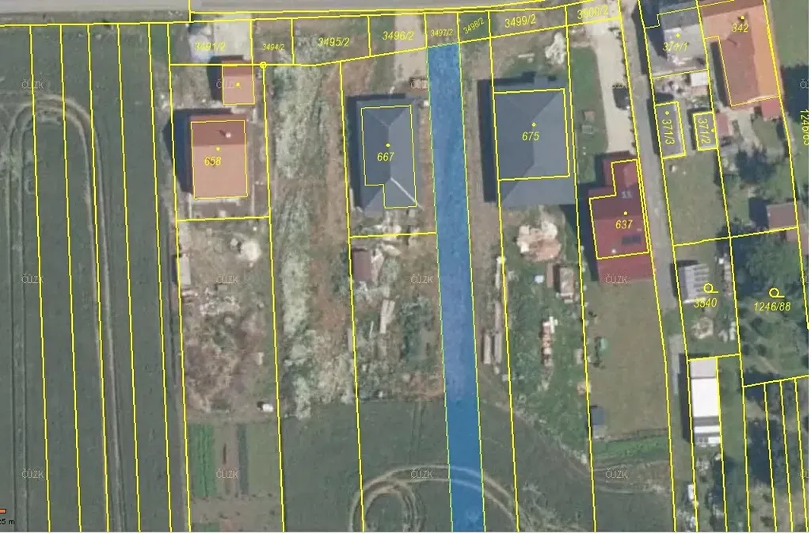Select small parcel label 3494/2
811x534 pixels.
pyautogui.click(x=272, y=48)
